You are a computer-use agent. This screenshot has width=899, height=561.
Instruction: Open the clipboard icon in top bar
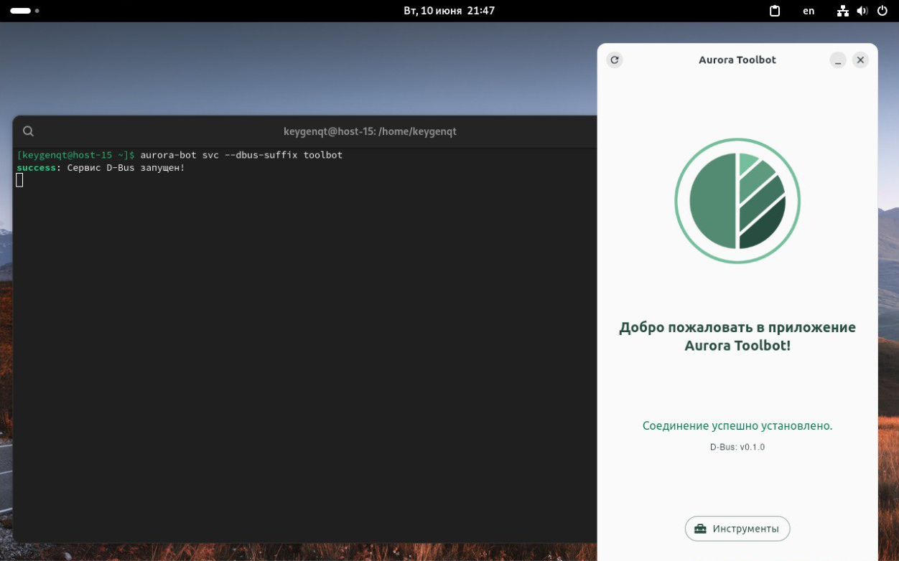(x=775, y=11)
